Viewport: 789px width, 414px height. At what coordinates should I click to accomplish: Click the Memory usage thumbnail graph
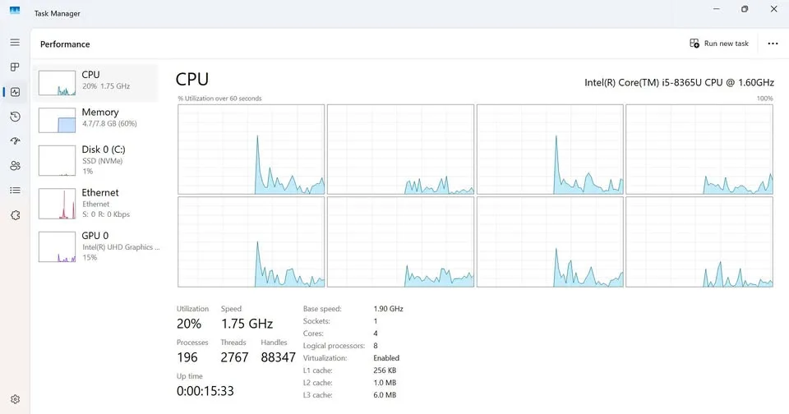pyautogui.click(x=57, y=120)
